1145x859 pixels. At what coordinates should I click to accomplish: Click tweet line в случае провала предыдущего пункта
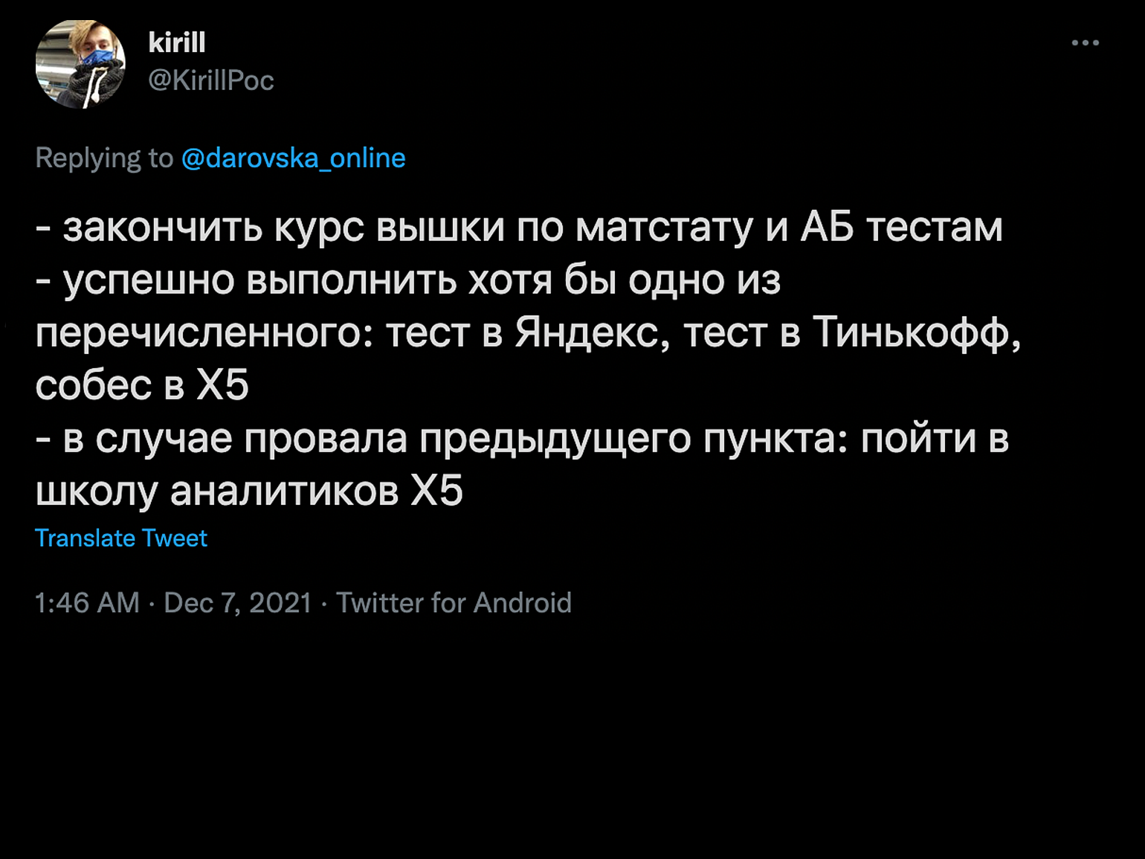click(522, 439)
